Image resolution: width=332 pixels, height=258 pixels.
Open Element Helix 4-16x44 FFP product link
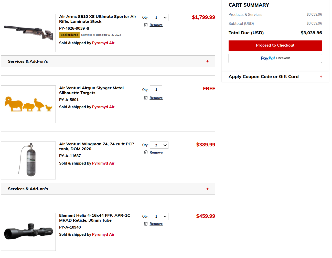click(94, 218)
